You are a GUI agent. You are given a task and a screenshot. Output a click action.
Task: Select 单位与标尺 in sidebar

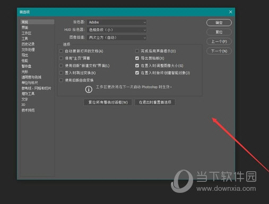pyautogui.click(x=30, y=82)
